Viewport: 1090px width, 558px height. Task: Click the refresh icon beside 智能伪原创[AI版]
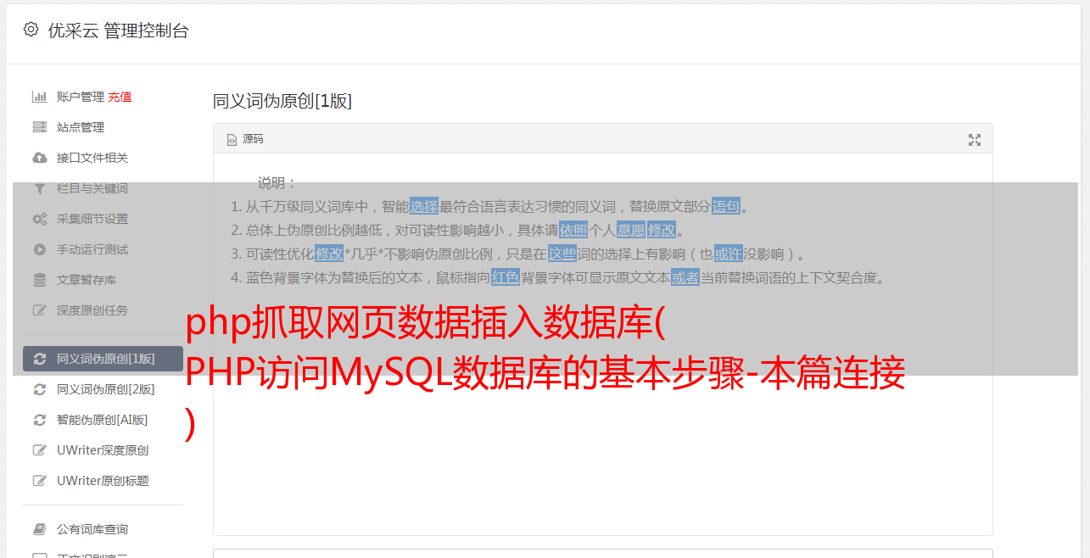(x=39, y=420)
